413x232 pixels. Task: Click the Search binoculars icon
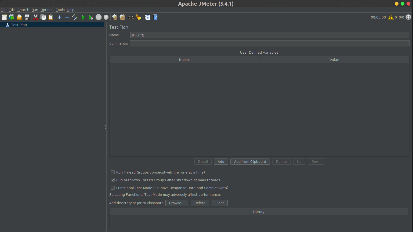click(x=131, y=17)
